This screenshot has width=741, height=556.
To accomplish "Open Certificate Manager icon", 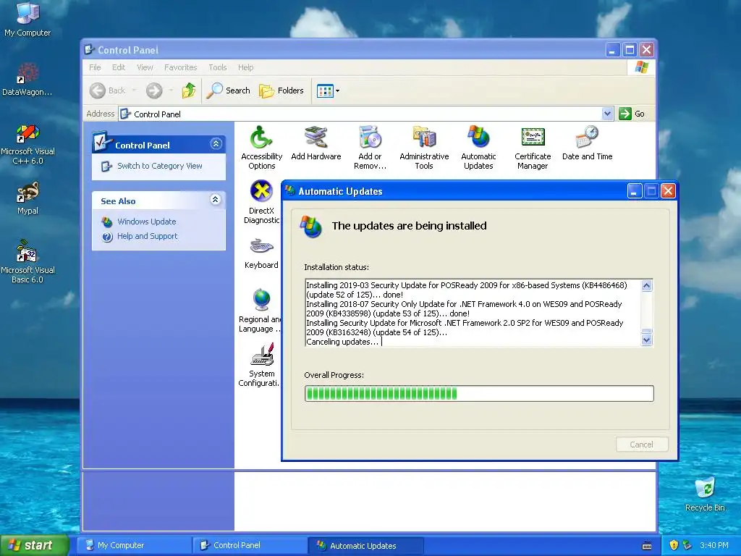I will click(533, 147).
